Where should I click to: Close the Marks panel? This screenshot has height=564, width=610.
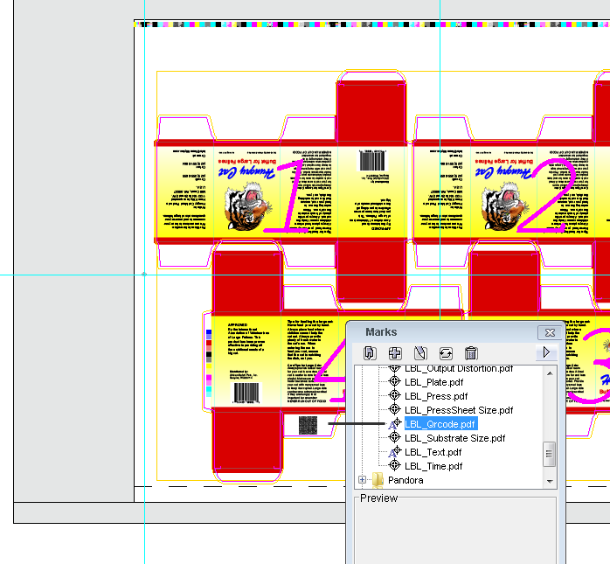click(x=550, y=332)
